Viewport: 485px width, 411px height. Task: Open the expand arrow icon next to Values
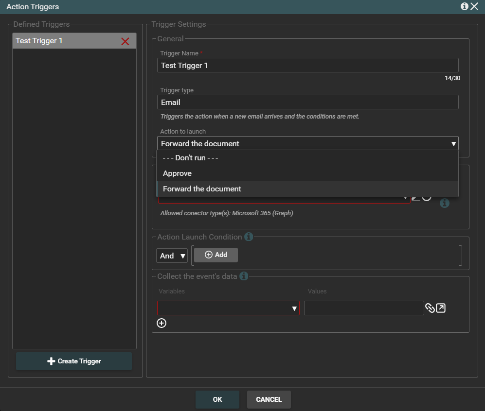click(x=441, y=308)
